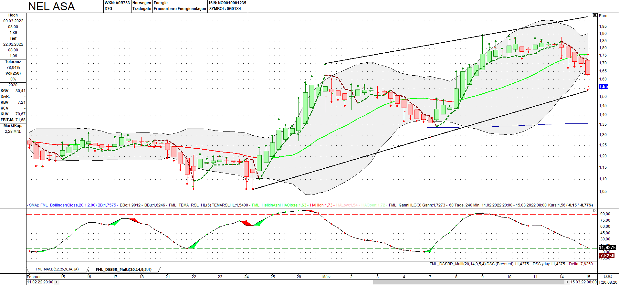
Task: Click the fundamentals year 2020
Action: point(13,85)
